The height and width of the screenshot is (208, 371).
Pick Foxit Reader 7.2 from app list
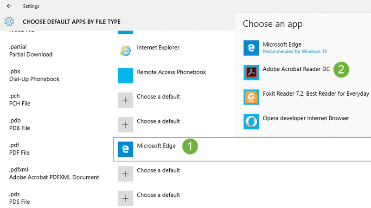click(315, 94)
